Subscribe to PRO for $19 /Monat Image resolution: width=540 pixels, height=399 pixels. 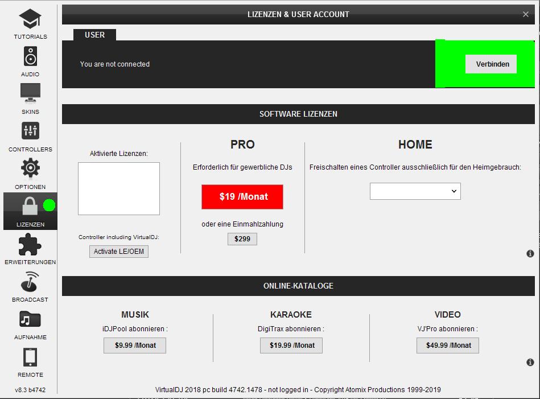(x=242, y=197)
